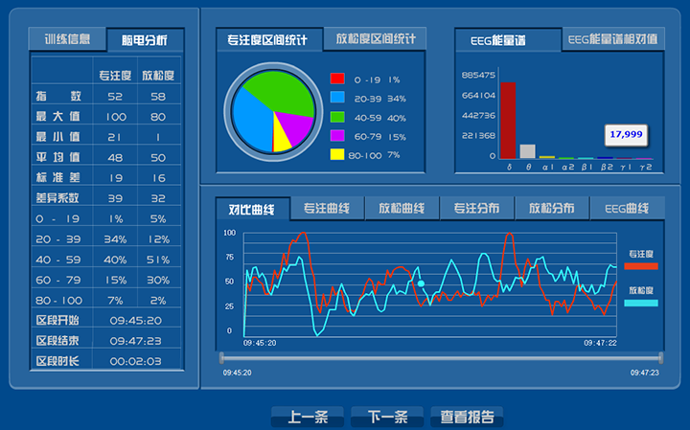The width and height of the screenshot is (690, 430).
Task: Click the 885475 axis label
Action: click(x=478, y=76)
